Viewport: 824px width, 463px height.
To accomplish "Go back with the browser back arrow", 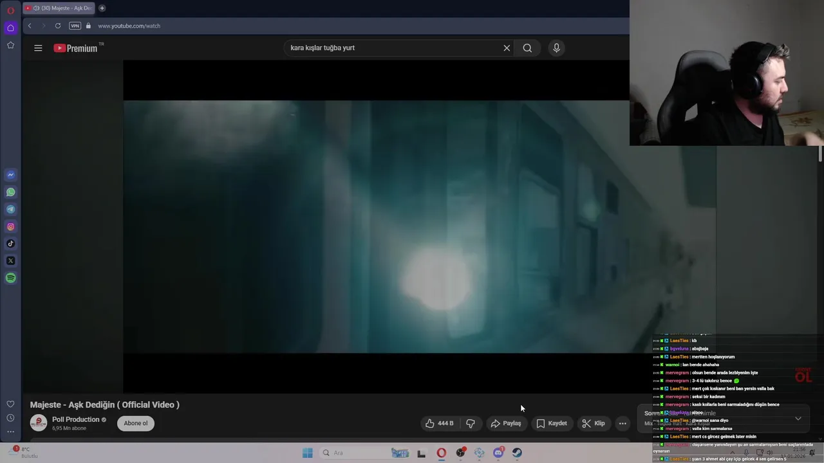I will (x=30, y=26).
